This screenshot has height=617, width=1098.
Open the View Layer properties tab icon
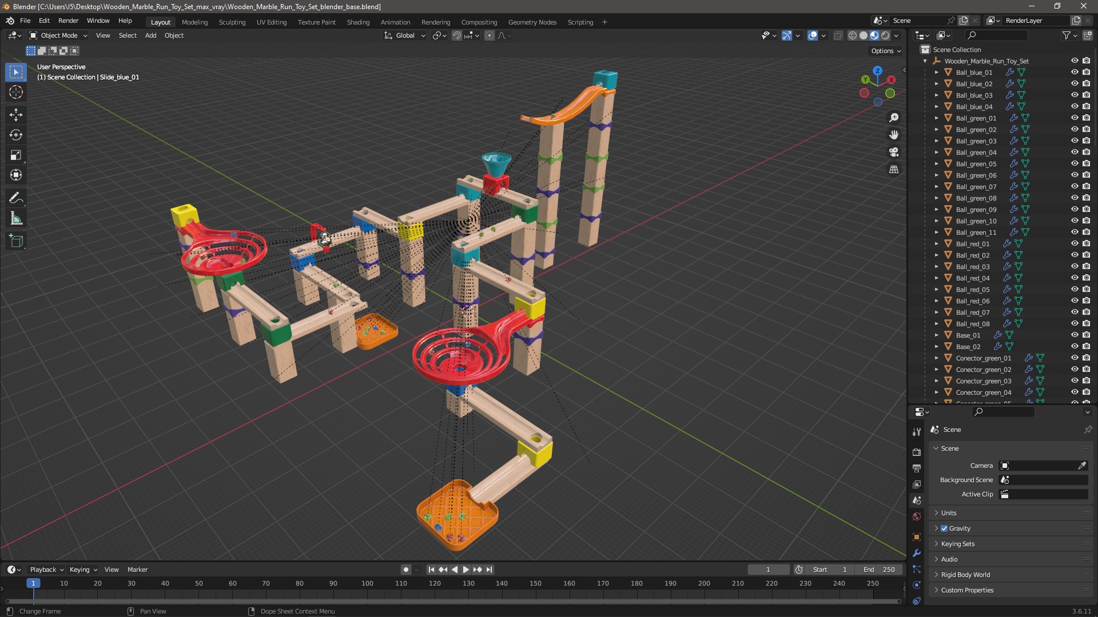click(x=917, y=484)
